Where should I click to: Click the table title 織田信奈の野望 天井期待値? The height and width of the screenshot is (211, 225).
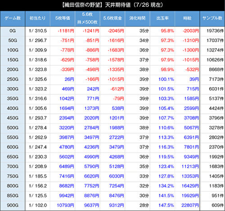(112, 5)
